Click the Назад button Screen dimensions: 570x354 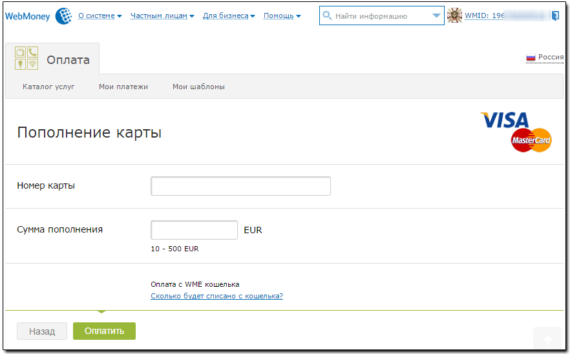click(x=42, y=331)
